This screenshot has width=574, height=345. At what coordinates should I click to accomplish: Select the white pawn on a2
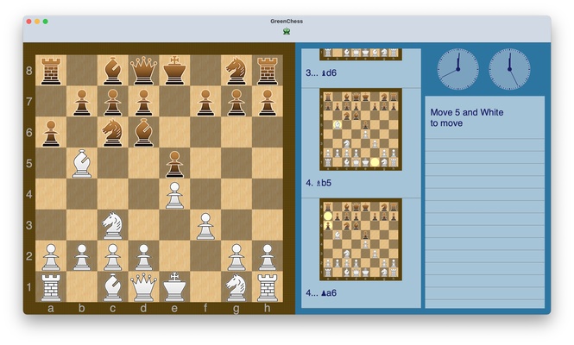pyautogui.click(x=51, y=257)
